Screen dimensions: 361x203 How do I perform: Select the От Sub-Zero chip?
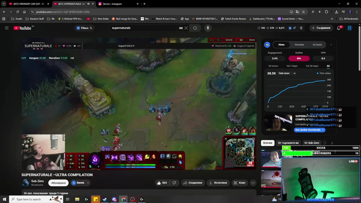[x=312, y=143]
